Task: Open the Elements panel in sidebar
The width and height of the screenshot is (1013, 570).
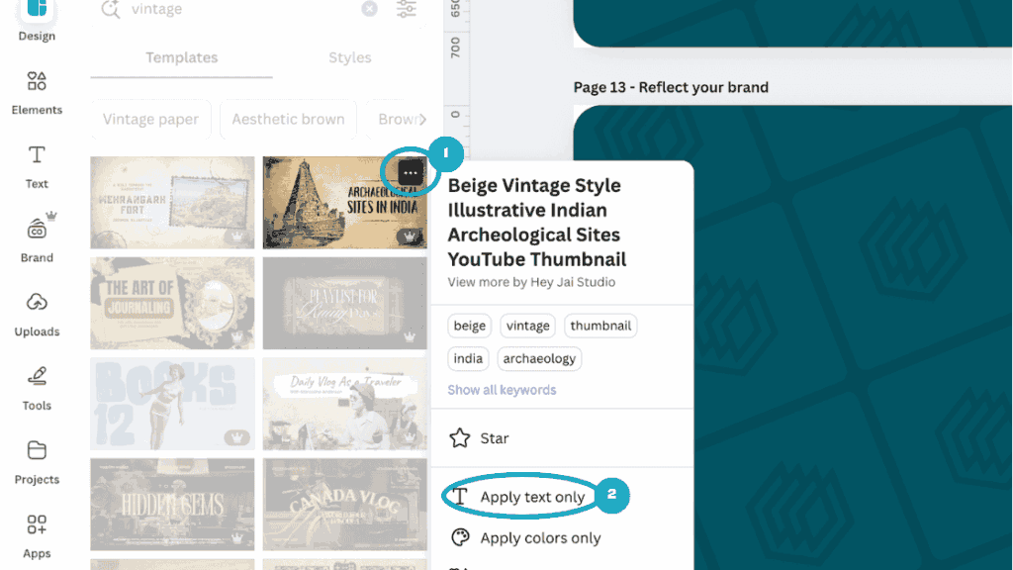Action: click(37, 92)
